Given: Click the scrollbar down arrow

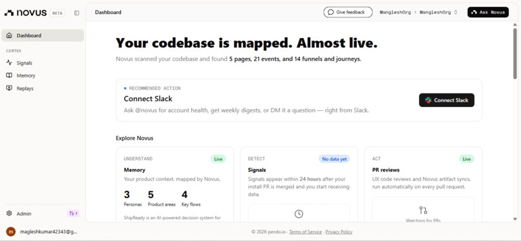Looking at the screenshot, I should click(x=515, y=219).
